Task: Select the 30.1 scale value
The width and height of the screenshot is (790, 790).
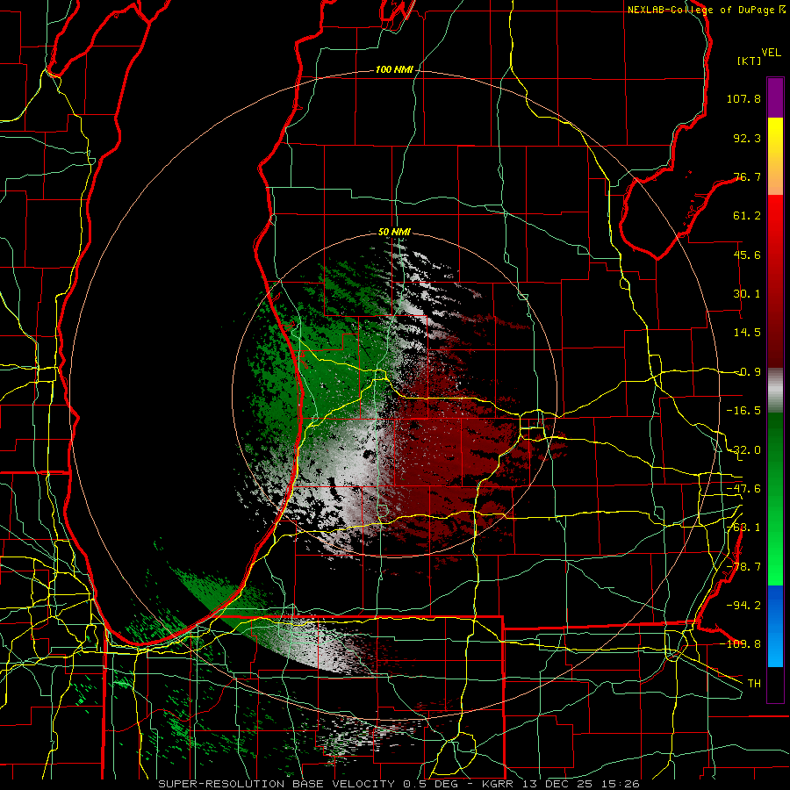Action: click(747, 294)
